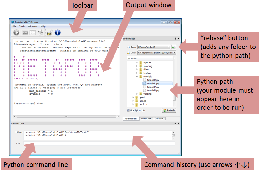Click the Modules list scroll-down arrow
This screenshot has height=170, width=259.
click(x=175, y=105)
